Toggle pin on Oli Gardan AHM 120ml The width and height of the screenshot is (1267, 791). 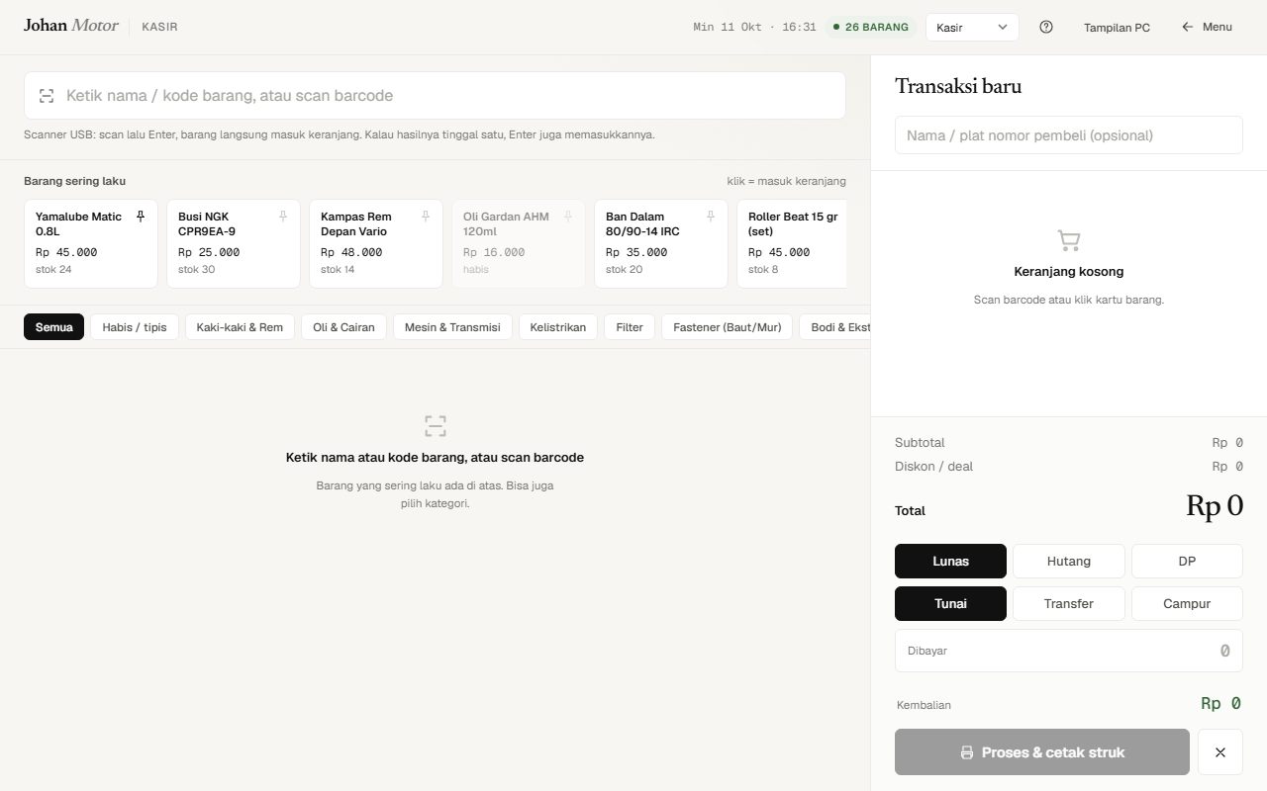[568, 217]
